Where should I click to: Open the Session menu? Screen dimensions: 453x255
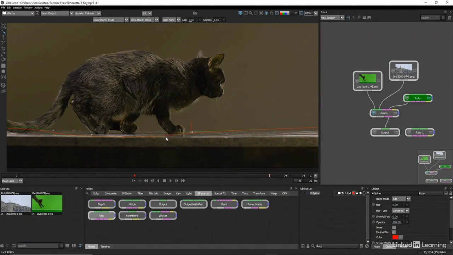pos(17,7)
